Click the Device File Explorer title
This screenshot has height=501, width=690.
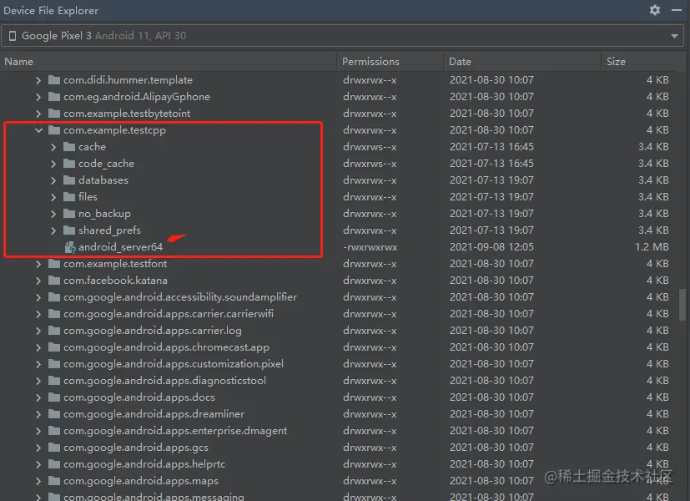click(x=51, y=11)
